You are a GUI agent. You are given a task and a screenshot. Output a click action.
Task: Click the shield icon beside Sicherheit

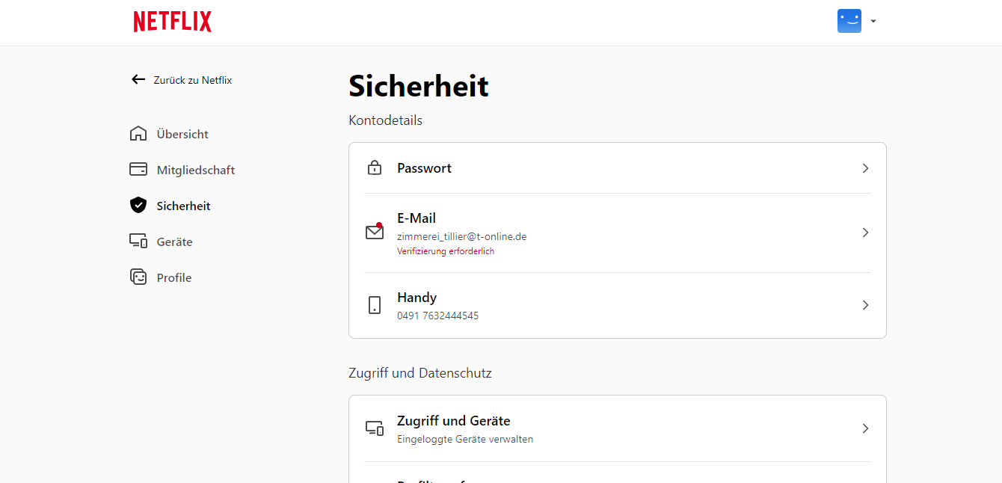[x=138, y=206]
